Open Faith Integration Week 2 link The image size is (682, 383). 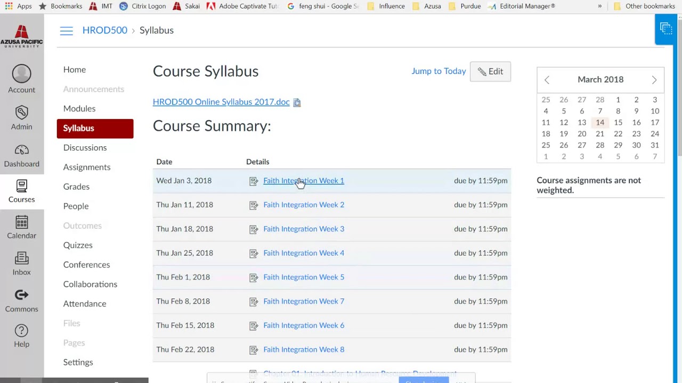304,205
